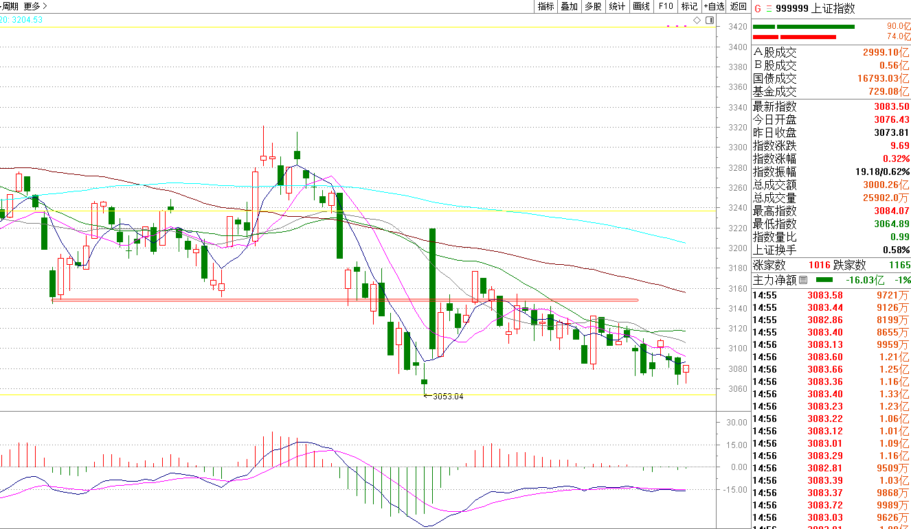Image resolution: width=911 pixels, height=529 pixels.
Task: Click the 国债成交 value 16793.03亿
Action: tap(883, 78)
